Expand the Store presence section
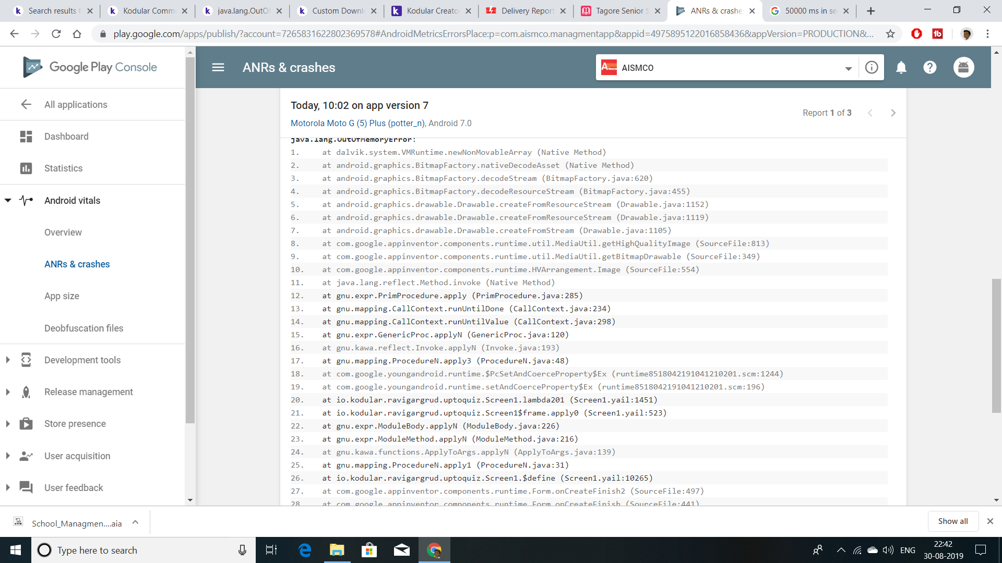The image size is (1002, 563). coord(8,423)
